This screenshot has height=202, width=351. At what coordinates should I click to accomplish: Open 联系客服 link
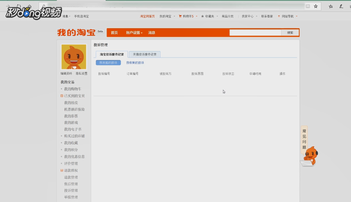[267, 16]
